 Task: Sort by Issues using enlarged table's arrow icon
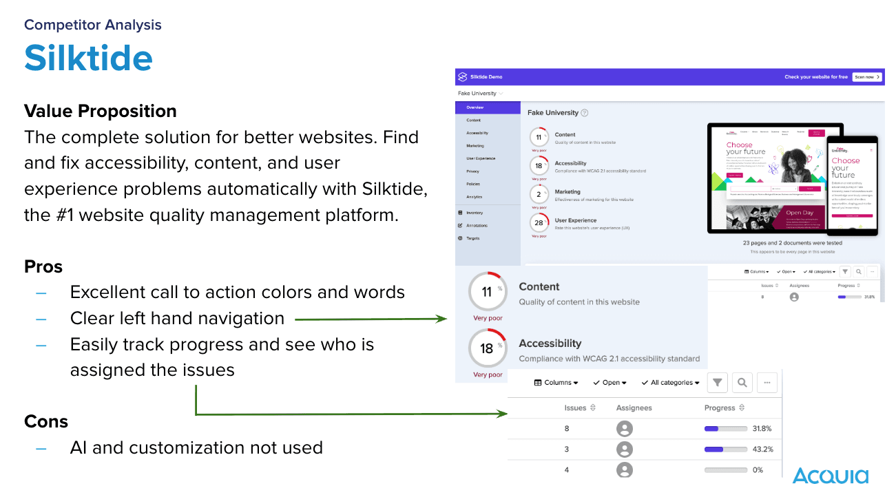(593, 408)
